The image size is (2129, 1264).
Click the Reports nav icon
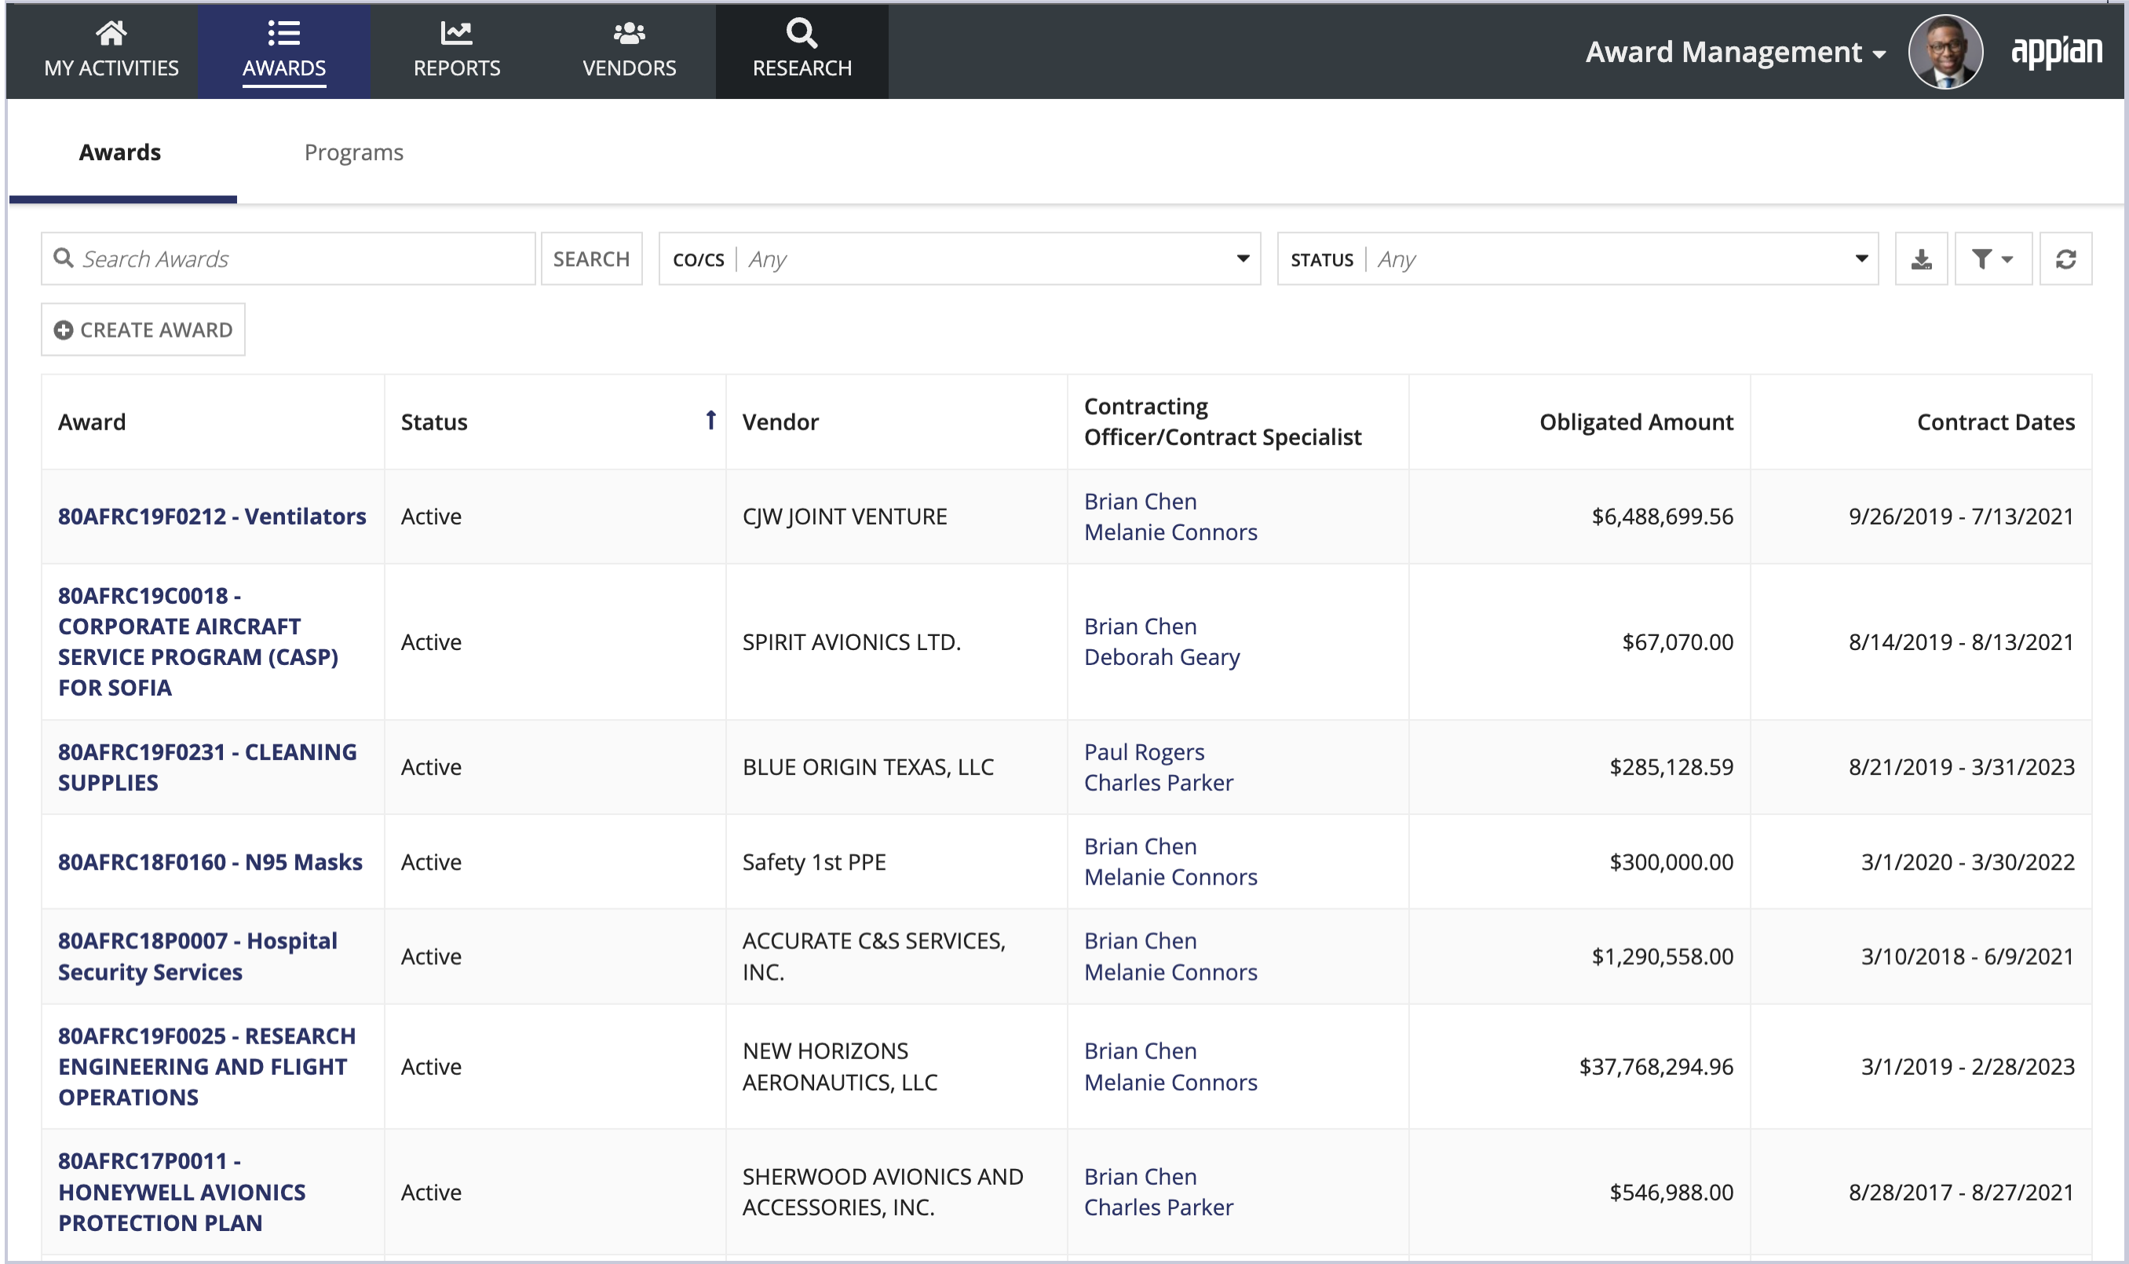456,49
